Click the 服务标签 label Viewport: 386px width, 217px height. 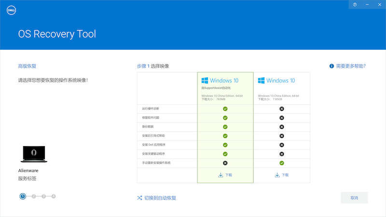point(27,178)
